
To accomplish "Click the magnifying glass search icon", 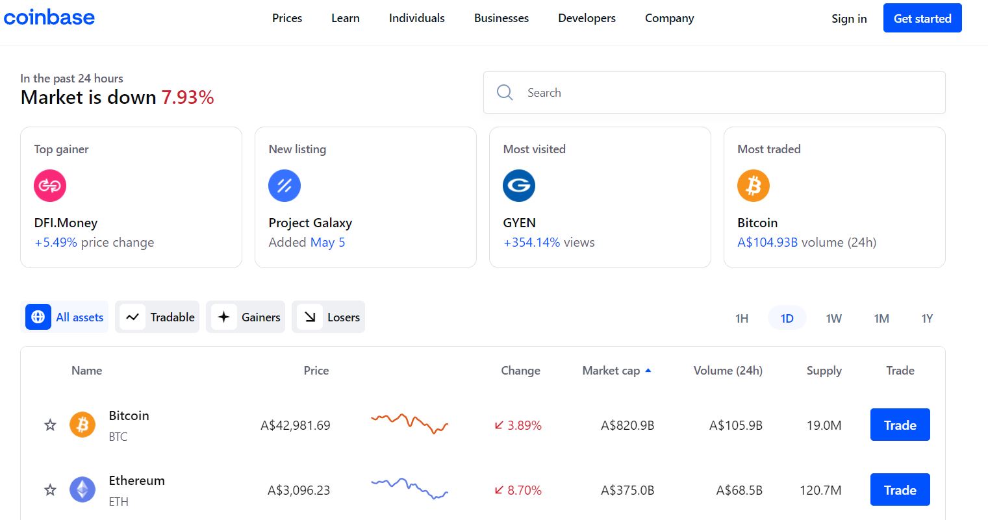I will 505,92.
